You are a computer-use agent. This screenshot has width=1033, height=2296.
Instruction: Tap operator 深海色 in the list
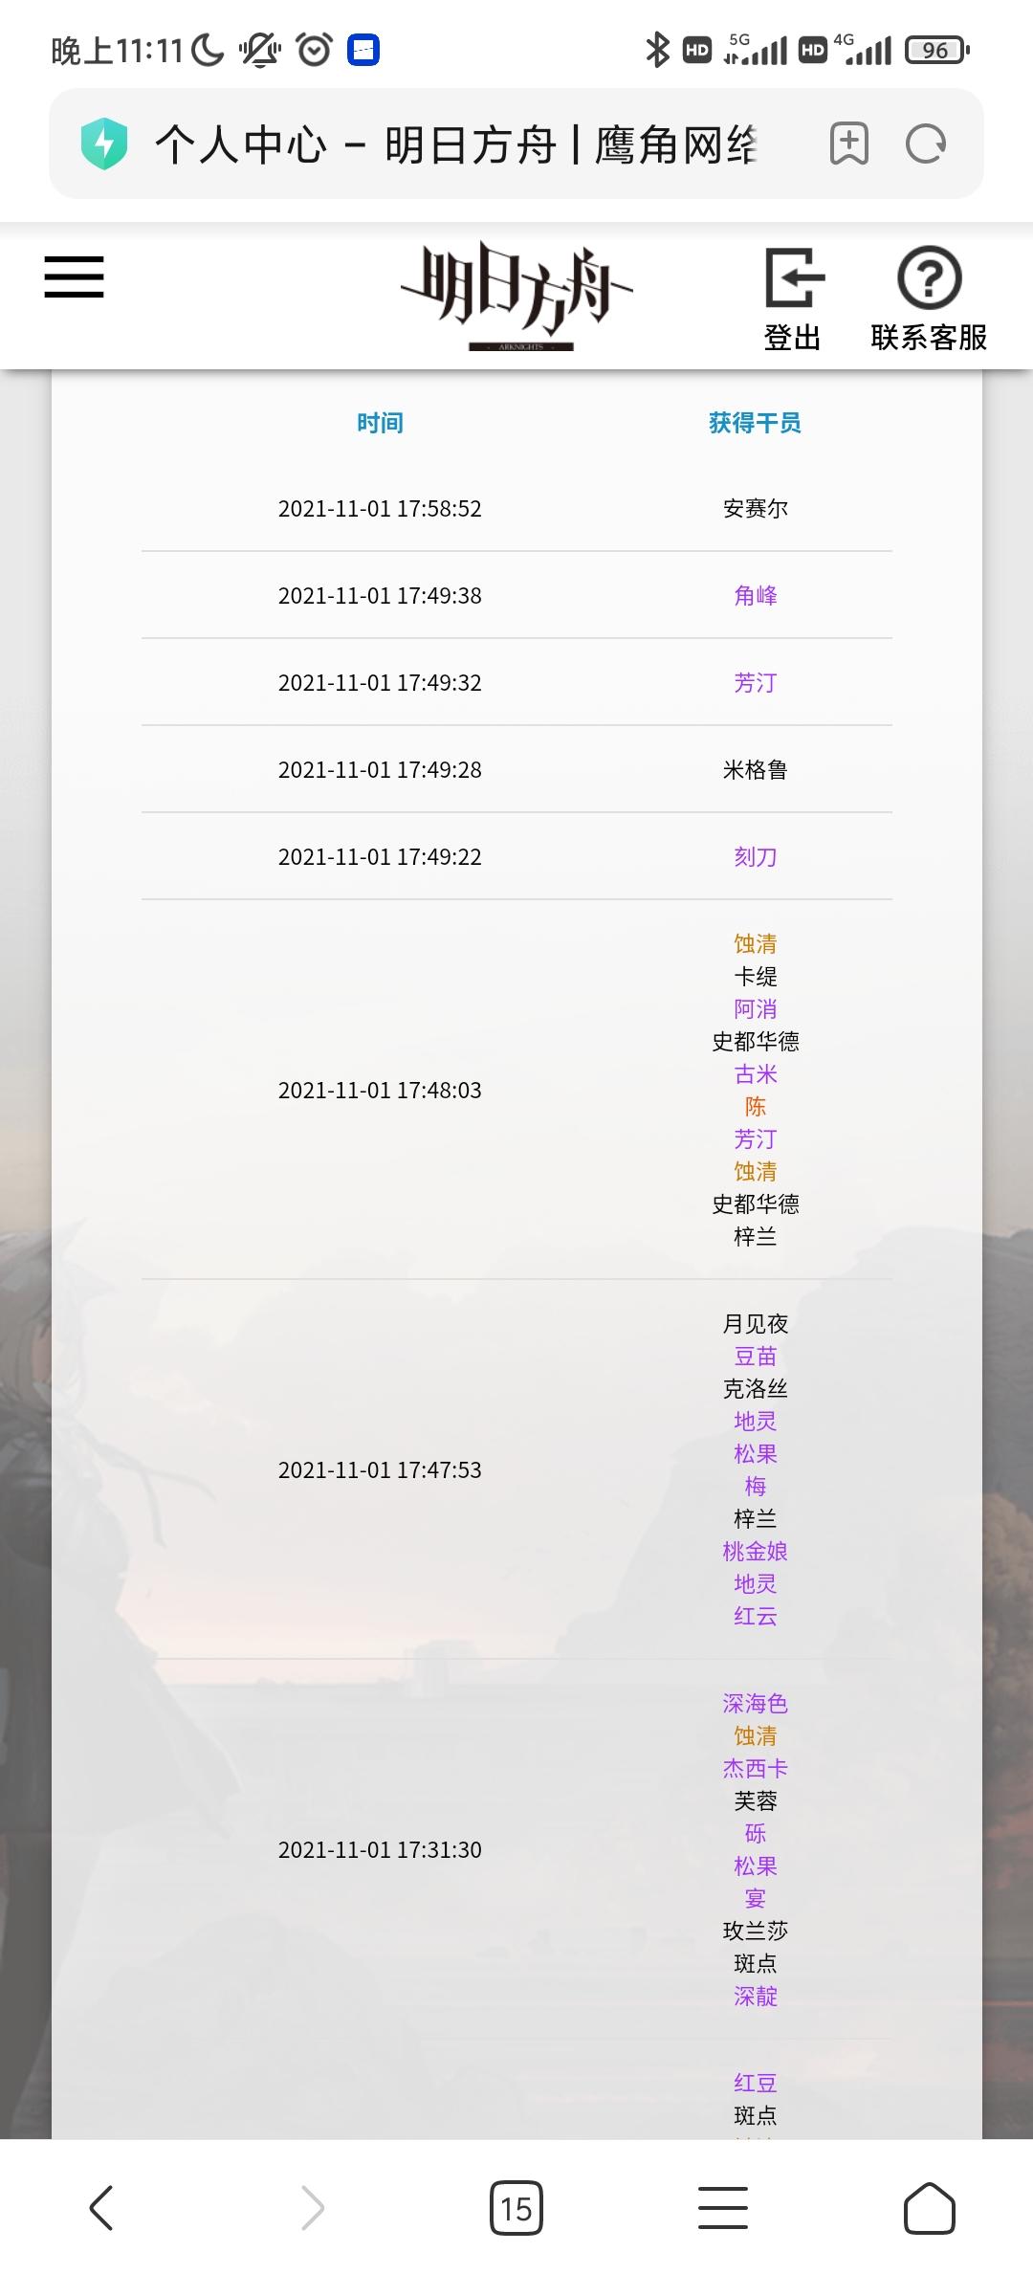tap(756, 1703)
